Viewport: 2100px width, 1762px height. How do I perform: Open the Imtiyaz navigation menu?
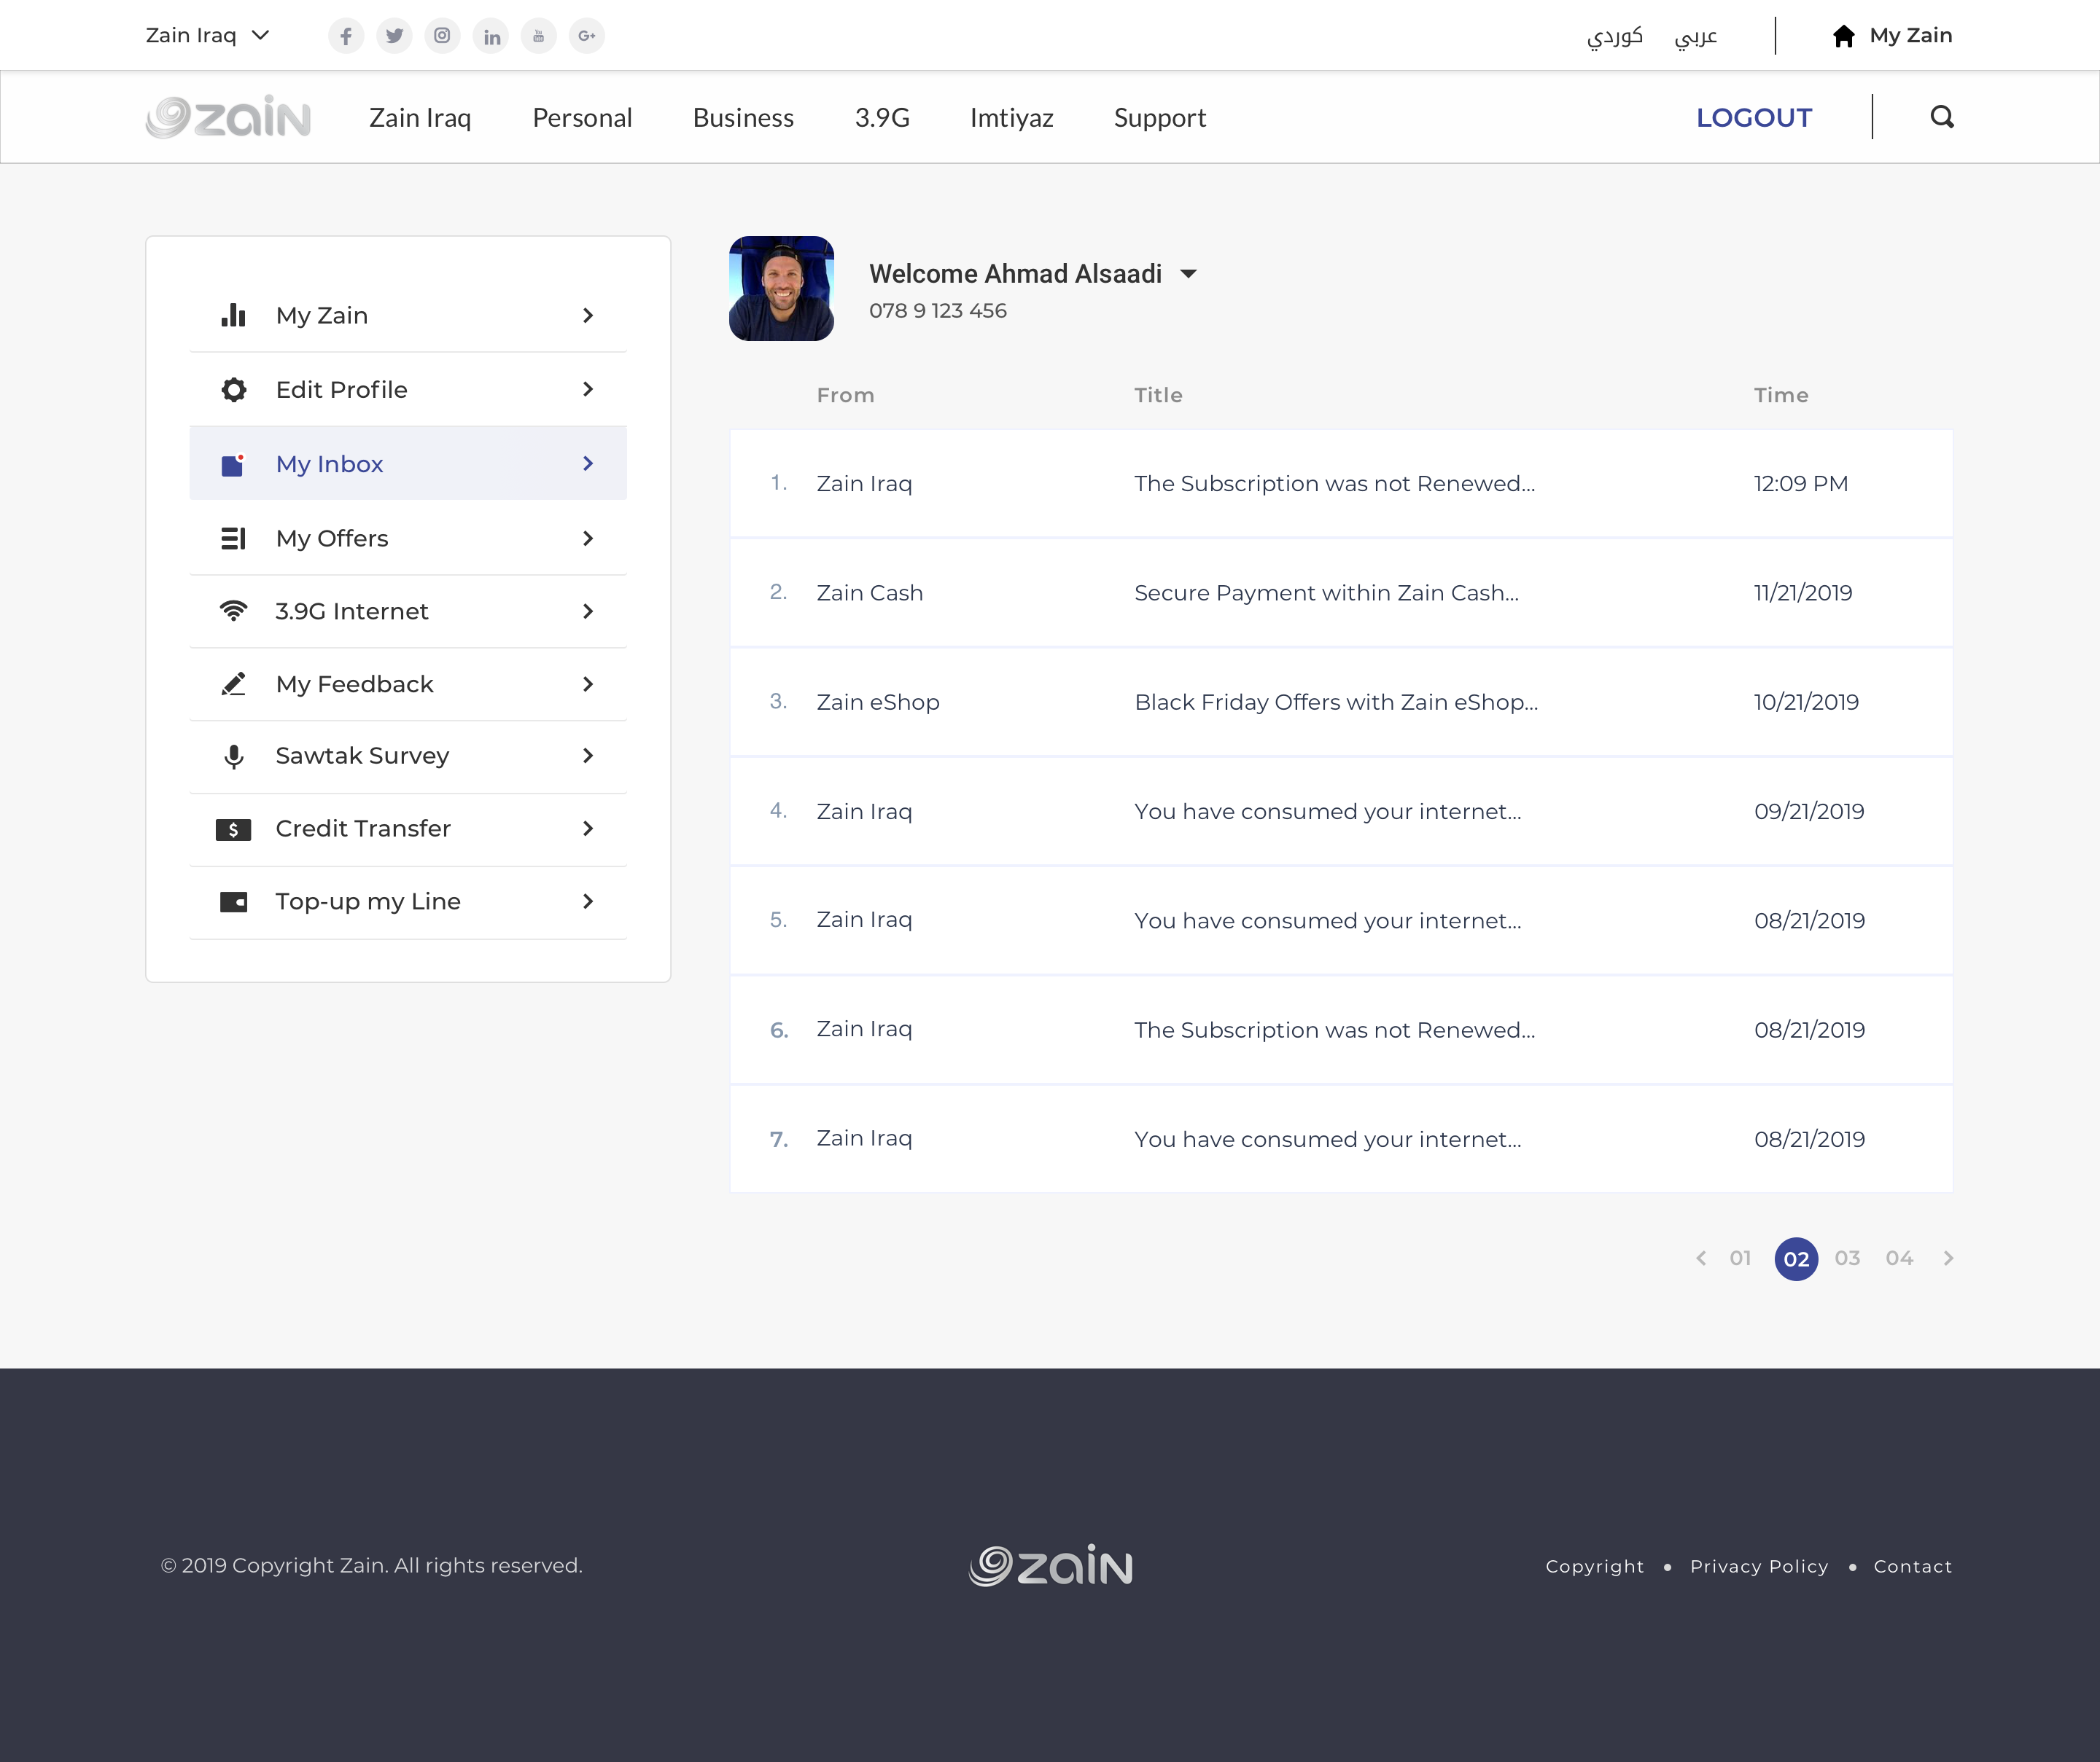[x=1011, y=118]
